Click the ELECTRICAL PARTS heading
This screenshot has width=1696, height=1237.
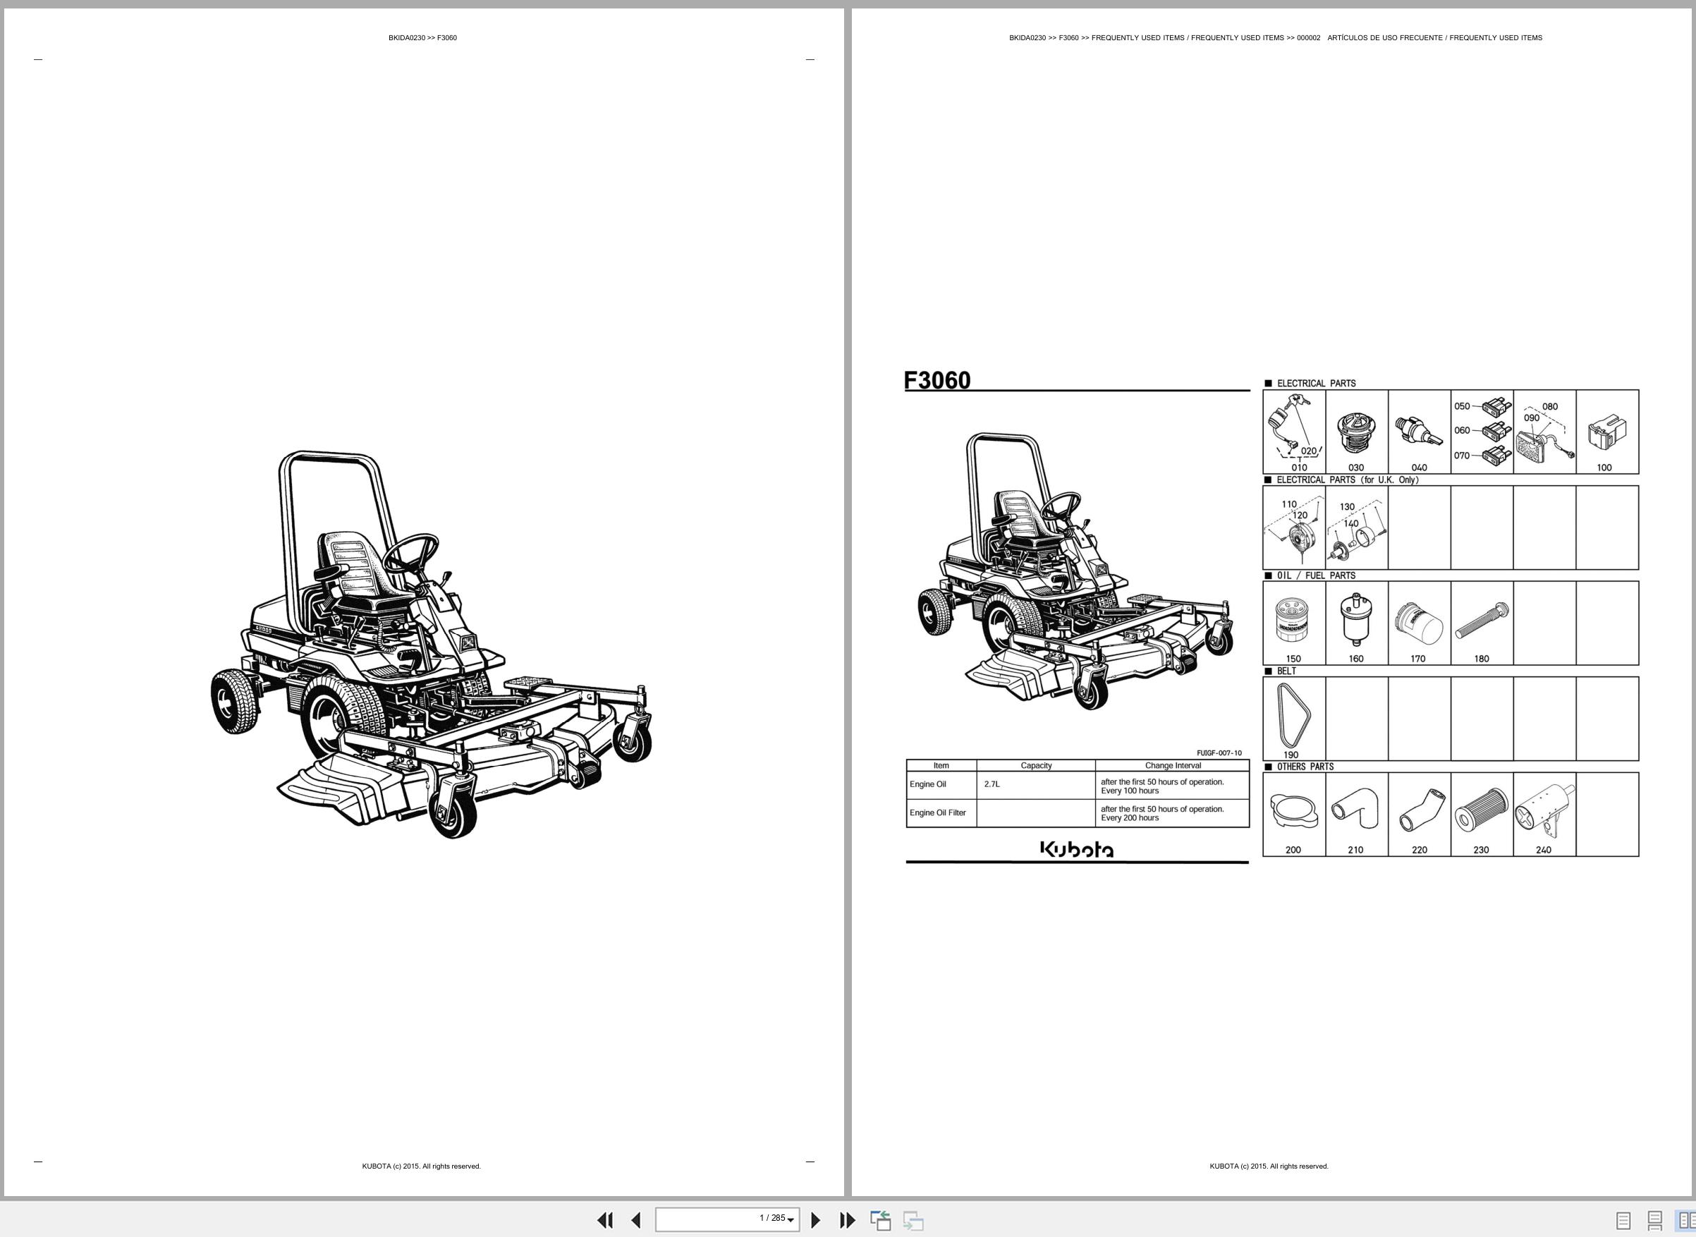pyautogui.click(x=1316, y=384)
